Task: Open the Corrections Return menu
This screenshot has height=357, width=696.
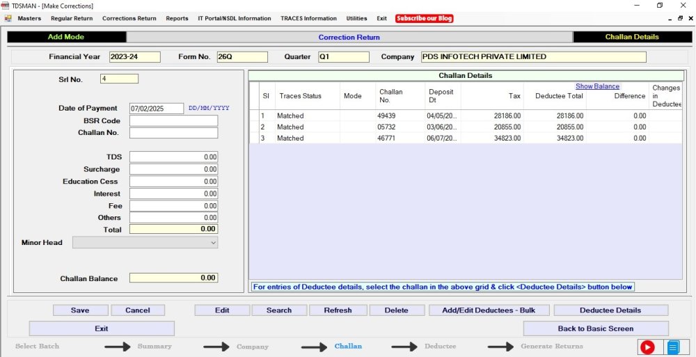Action: click(129, 19)
